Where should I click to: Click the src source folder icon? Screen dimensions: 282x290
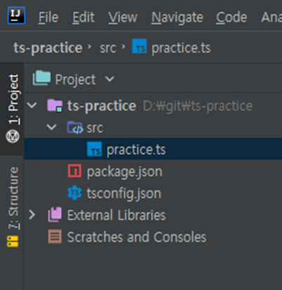pyautogui.click(x=75, y=127)
